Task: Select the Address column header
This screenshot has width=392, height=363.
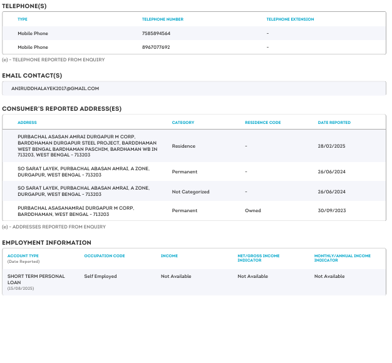Action: tap(27, 123)
